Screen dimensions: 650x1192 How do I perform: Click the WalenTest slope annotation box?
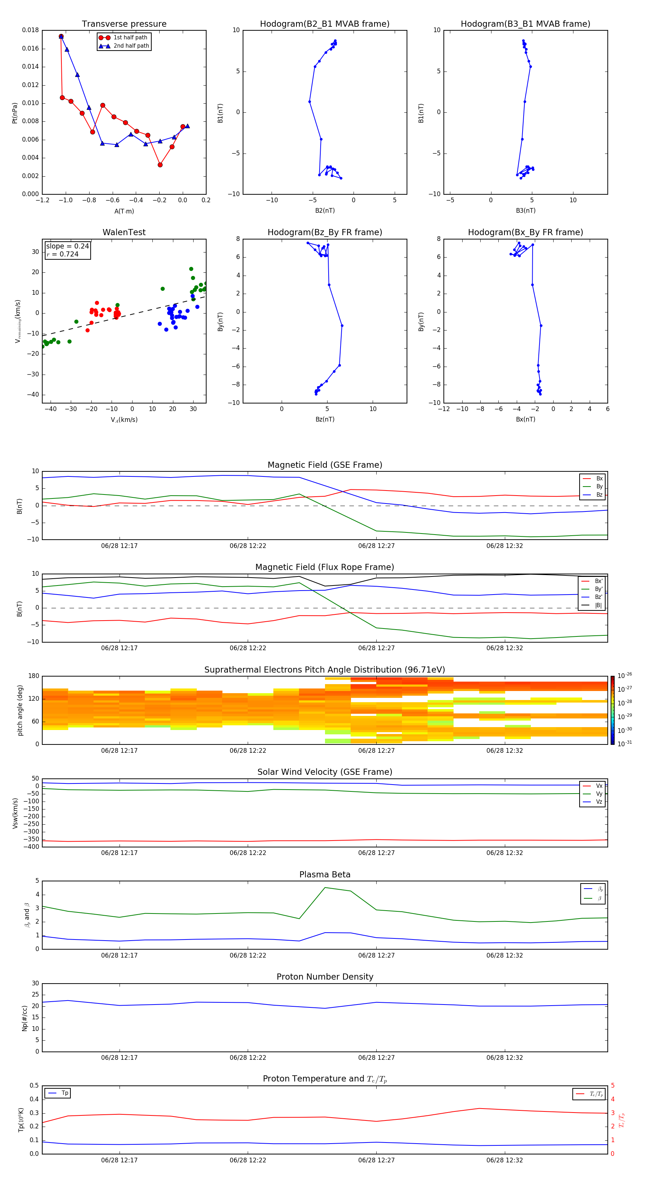click(68, 250)
